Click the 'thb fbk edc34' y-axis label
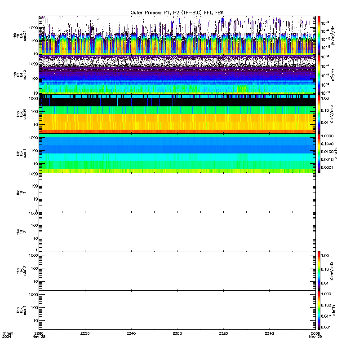 pyautogui.click(x=22, y=114)
